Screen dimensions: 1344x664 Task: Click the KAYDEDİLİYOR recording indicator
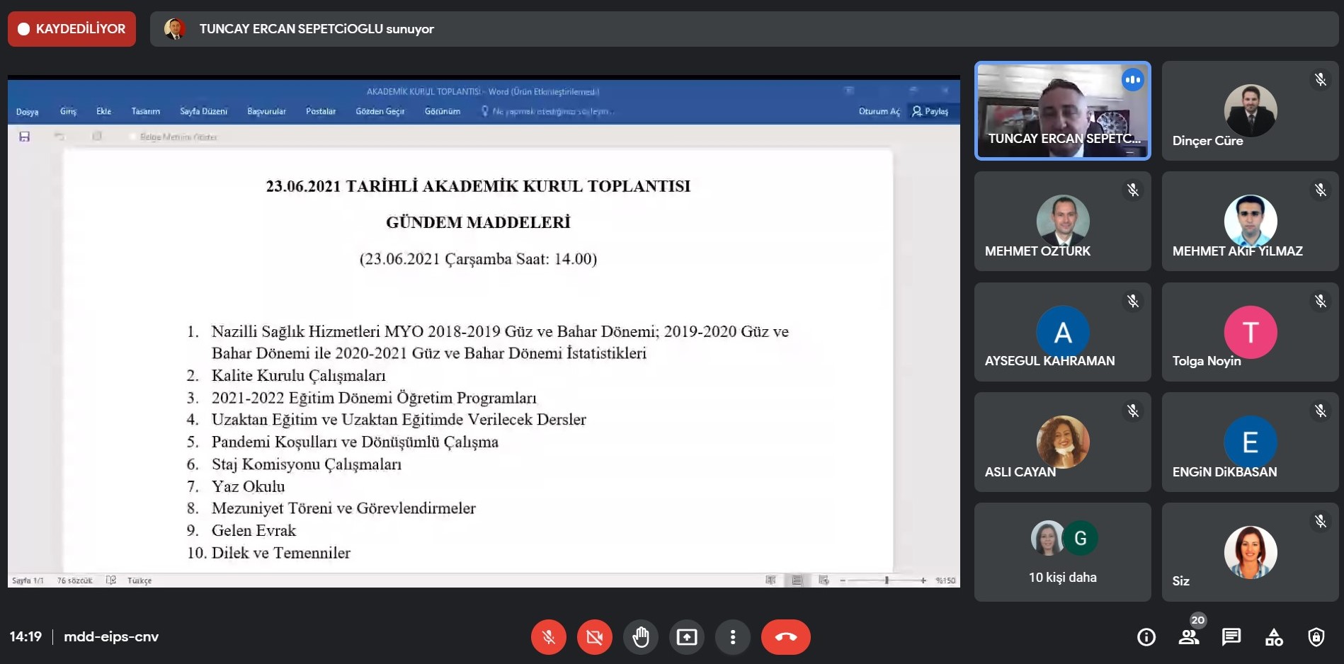pos(72,29)
